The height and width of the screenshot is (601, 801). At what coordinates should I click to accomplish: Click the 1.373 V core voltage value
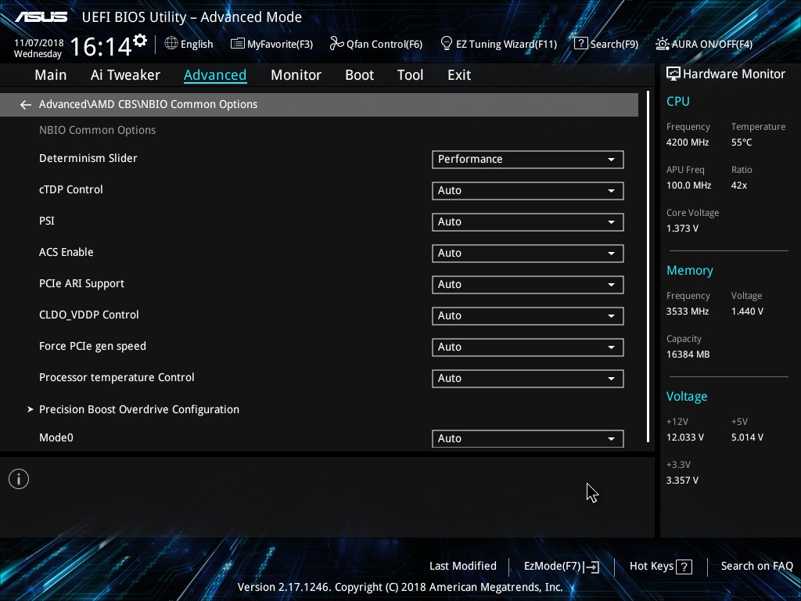682,229
